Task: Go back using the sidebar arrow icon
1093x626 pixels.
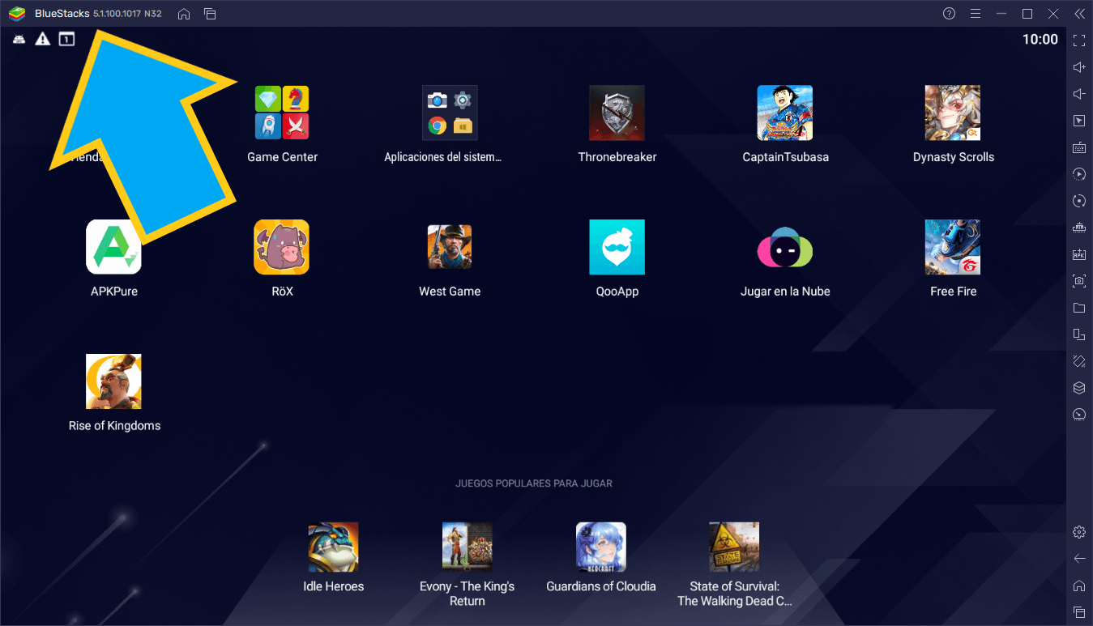Action: 1078,559
